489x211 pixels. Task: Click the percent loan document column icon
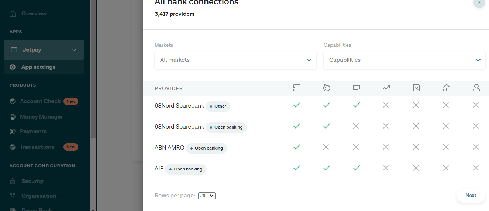pos(416,88)
